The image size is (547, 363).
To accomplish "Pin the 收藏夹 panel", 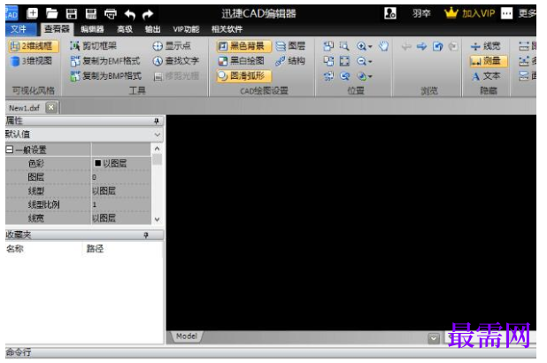I will click(x=146, y=236).
